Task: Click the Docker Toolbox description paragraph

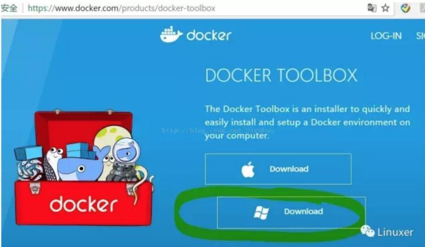Action: (x=307, y=122)
